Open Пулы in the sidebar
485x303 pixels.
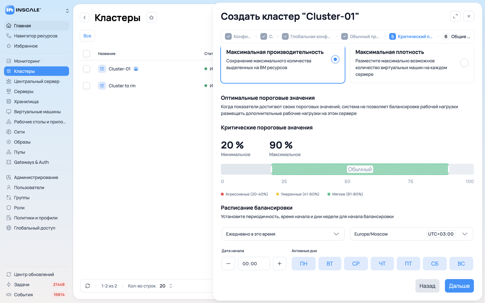pyautogui.click(x=37, y=152)
